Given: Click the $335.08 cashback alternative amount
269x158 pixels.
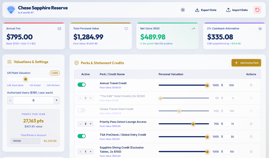Looking at the screenshot, I should click(220, 37).
